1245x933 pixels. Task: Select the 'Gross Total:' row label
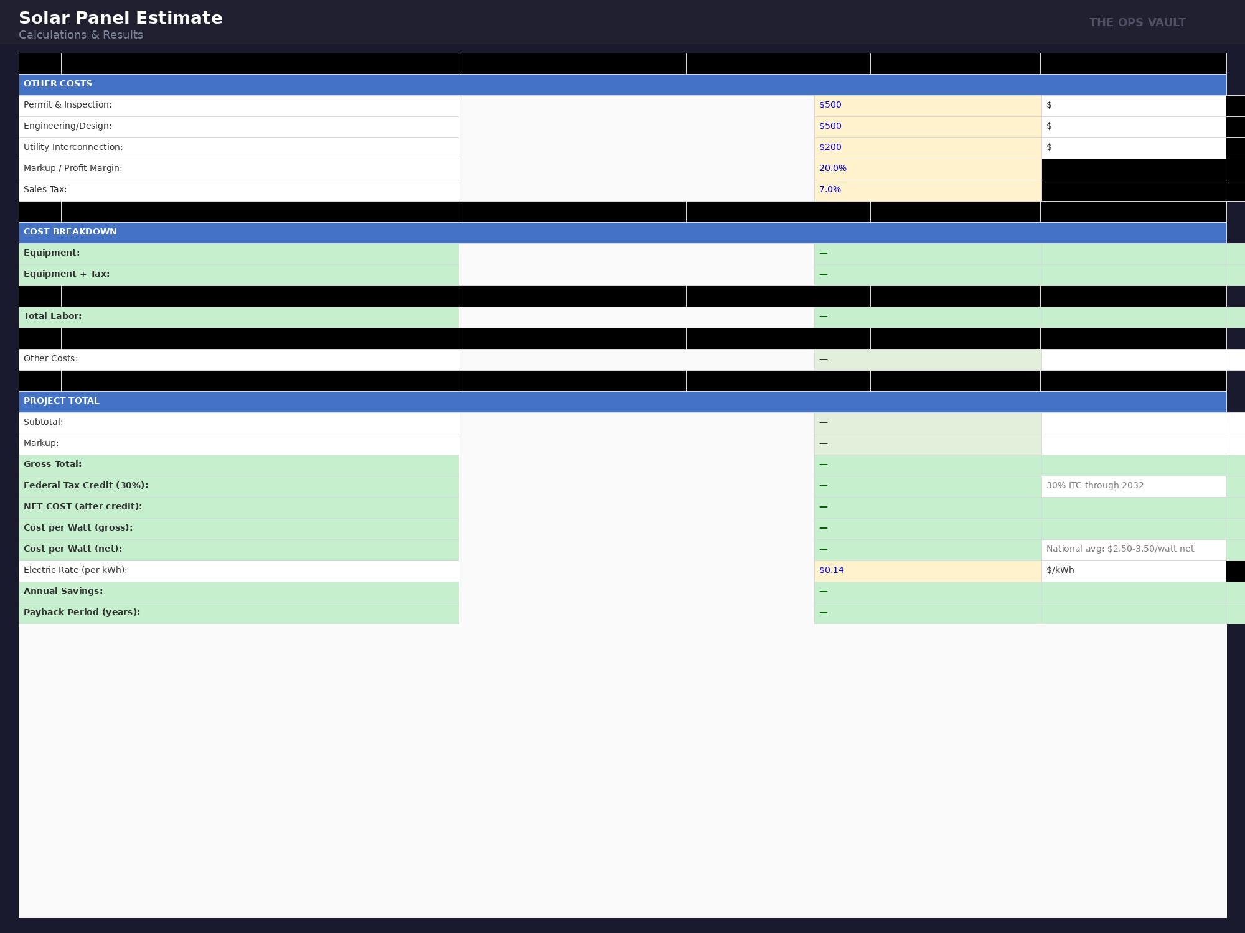click(239, 465)
